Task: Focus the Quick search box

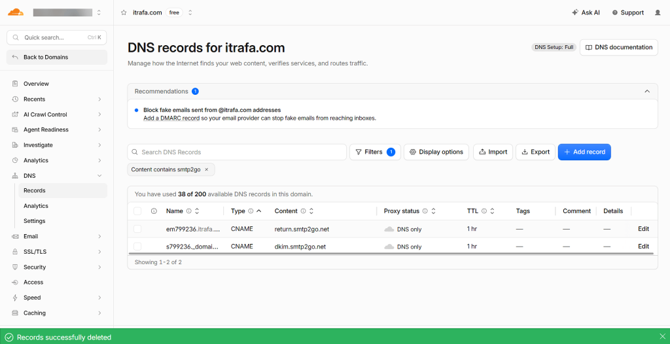Action: 56,38
